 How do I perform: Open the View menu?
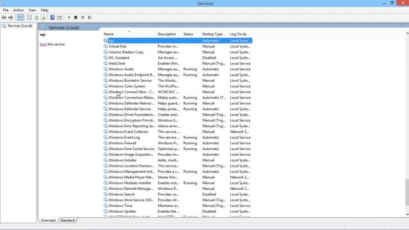(32, 10)
